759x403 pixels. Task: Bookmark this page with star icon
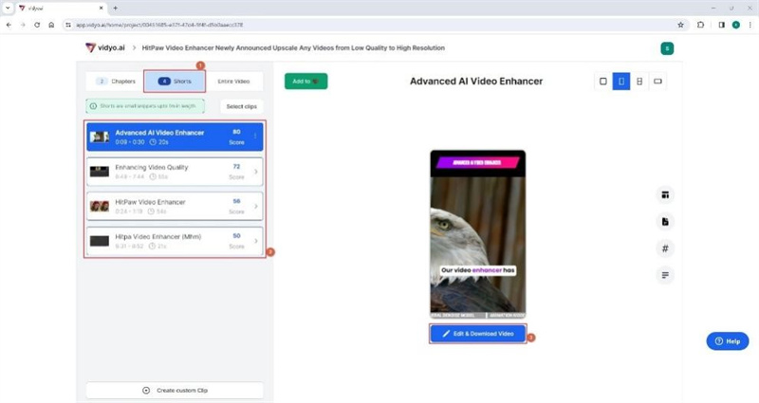click(x=680, y=25)
